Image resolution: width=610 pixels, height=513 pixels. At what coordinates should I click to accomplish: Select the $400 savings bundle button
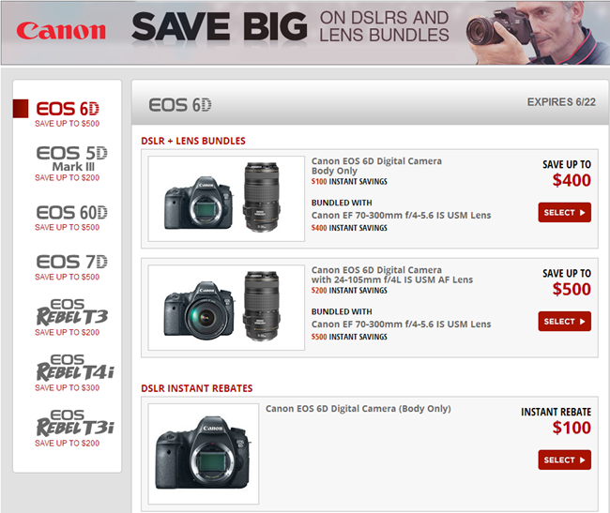pyautogui.click(x=564, y=213)
